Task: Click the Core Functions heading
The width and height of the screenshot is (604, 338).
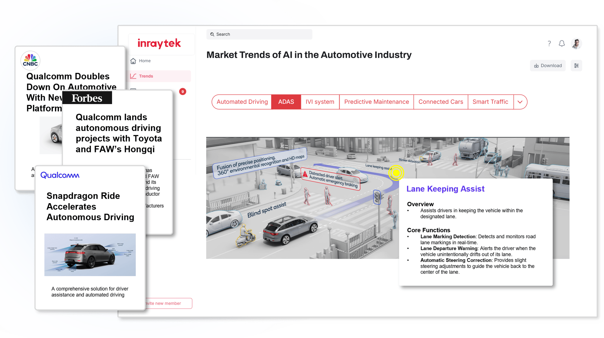Action: (x=428, y=230)
